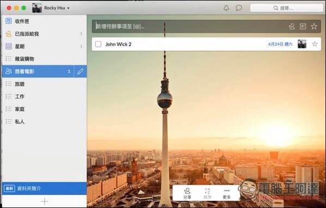Click the plus button to create list
The height and width of the screenshot is (208, 326).
point(44,201)
